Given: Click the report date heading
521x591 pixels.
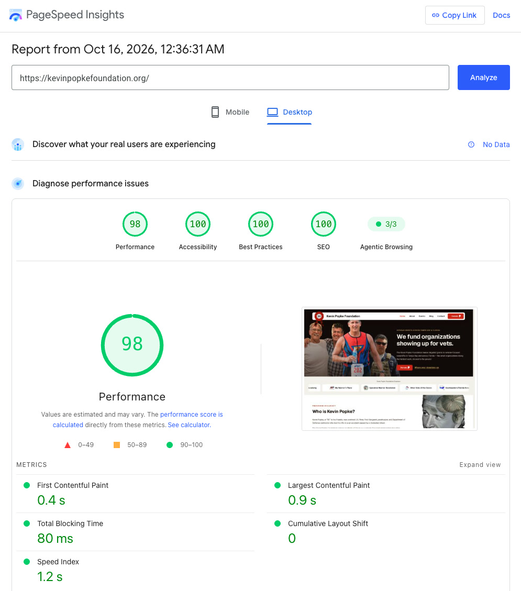Looking at the screenshot, I should (118, 49).
